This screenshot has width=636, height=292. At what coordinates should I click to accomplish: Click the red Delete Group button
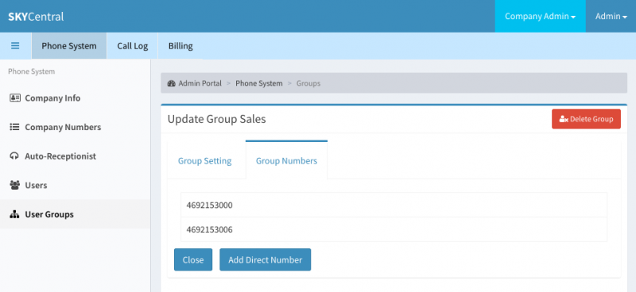(x=586, y=119)
